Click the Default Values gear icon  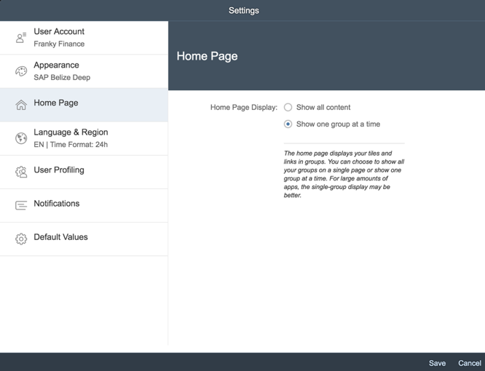(x=21, y=239)
